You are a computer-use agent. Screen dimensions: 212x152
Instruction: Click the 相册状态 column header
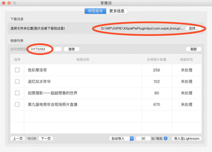186,59
